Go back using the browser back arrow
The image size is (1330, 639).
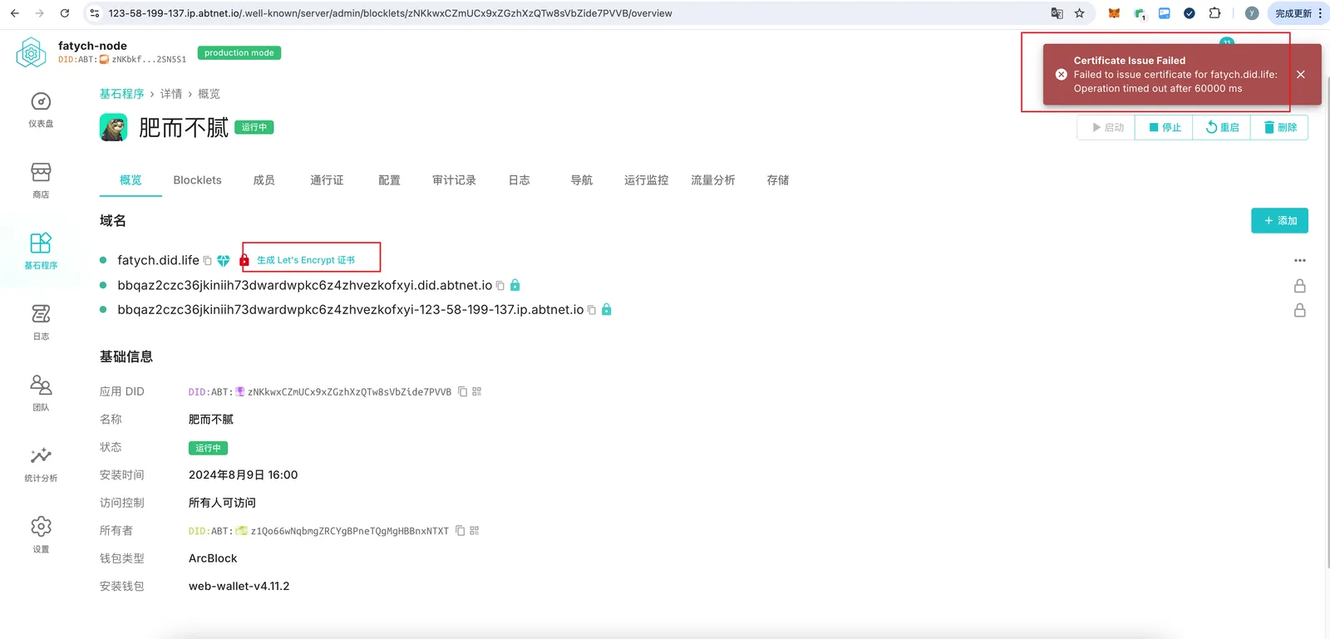15,13
